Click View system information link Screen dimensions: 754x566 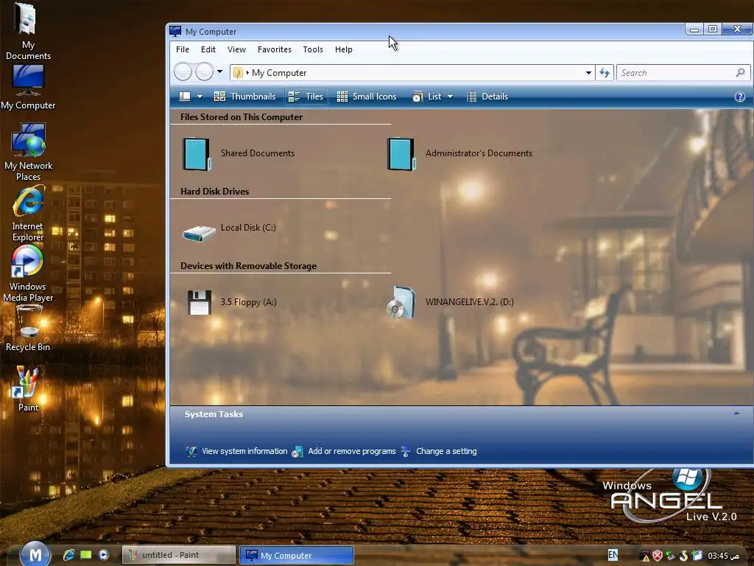click(244, 451)
